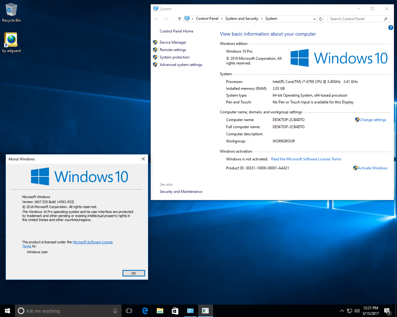Open Security and Maintenance link
397x317 pixels.
click(x=181, y=192)
